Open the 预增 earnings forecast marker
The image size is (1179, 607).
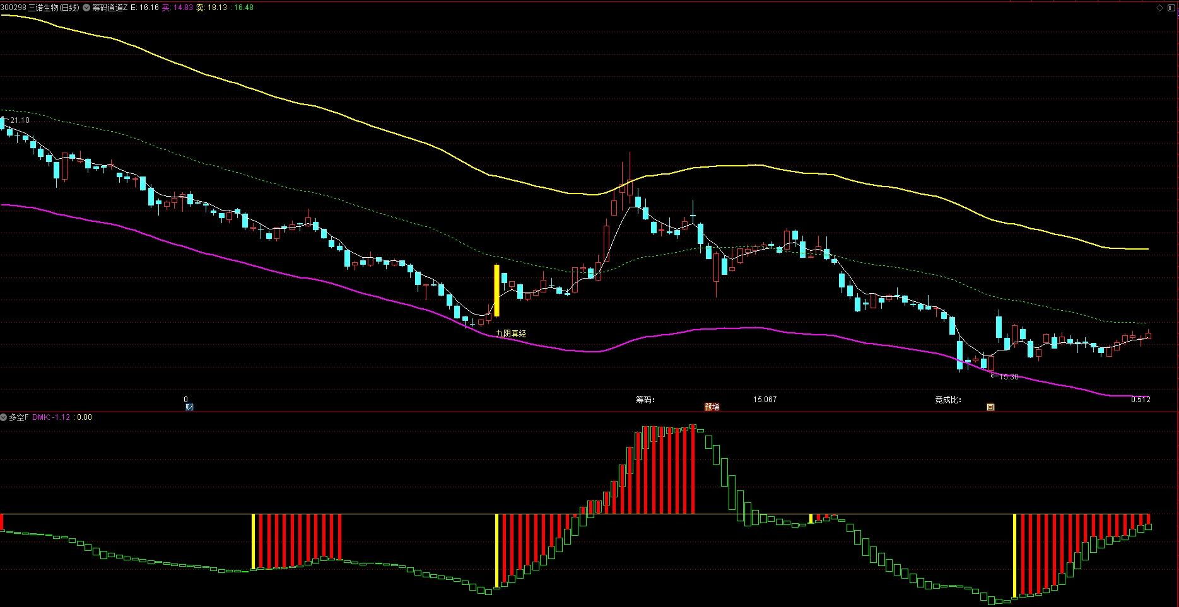pos(712,407)
